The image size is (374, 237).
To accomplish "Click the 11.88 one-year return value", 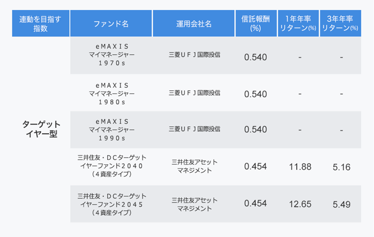I will tap(300, 167).
